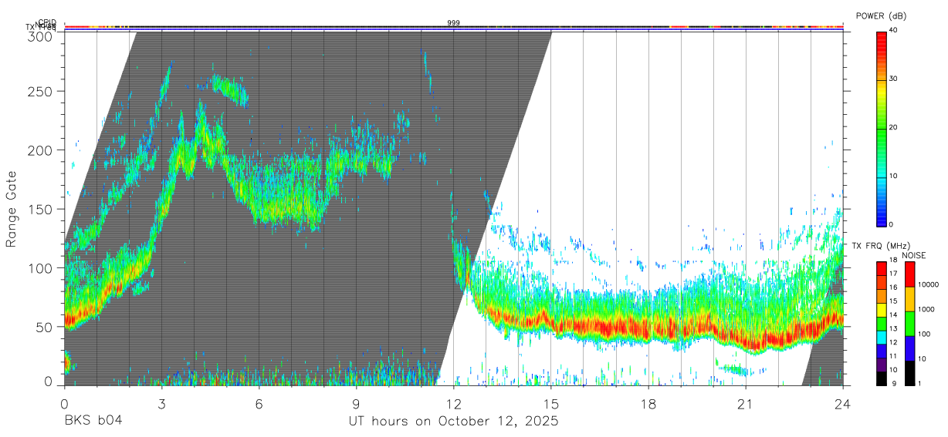Click hour 3 on the UT time axis
948x437 pixels.
coord(161,403)
